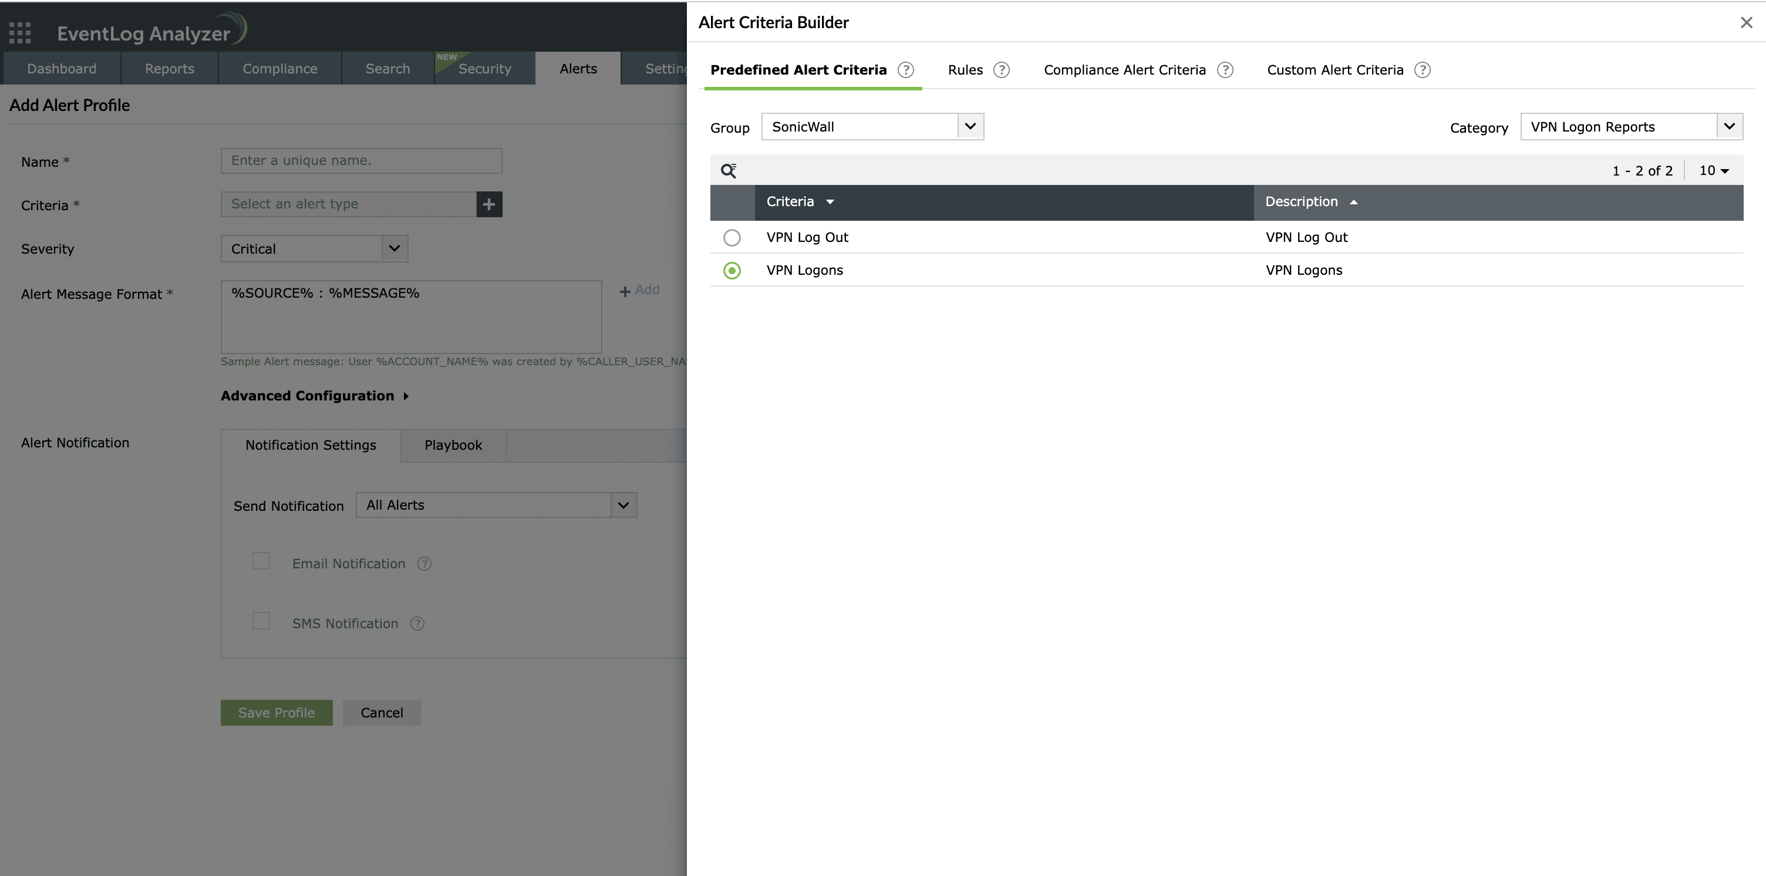Sort by Description column arrow
1766x876 pixels.
[1353, 202]
